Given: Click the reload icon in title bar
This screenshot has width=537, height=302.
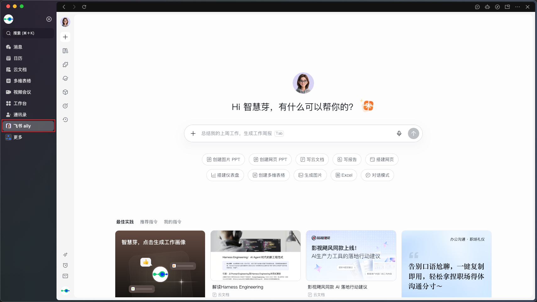Looking at the screenshot, I should click(x=84, y=7).
